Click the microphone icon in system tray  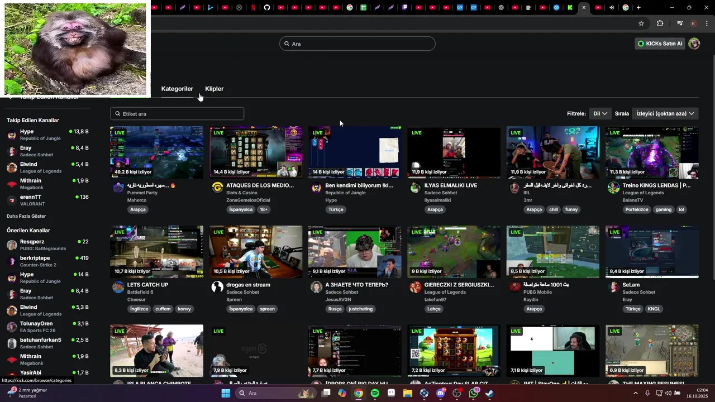point(647,393)
